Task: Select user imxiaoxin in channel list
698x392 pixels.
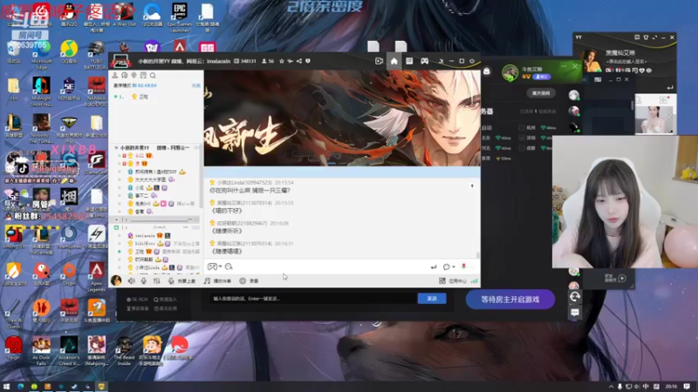Action: (x=145, y=235)
